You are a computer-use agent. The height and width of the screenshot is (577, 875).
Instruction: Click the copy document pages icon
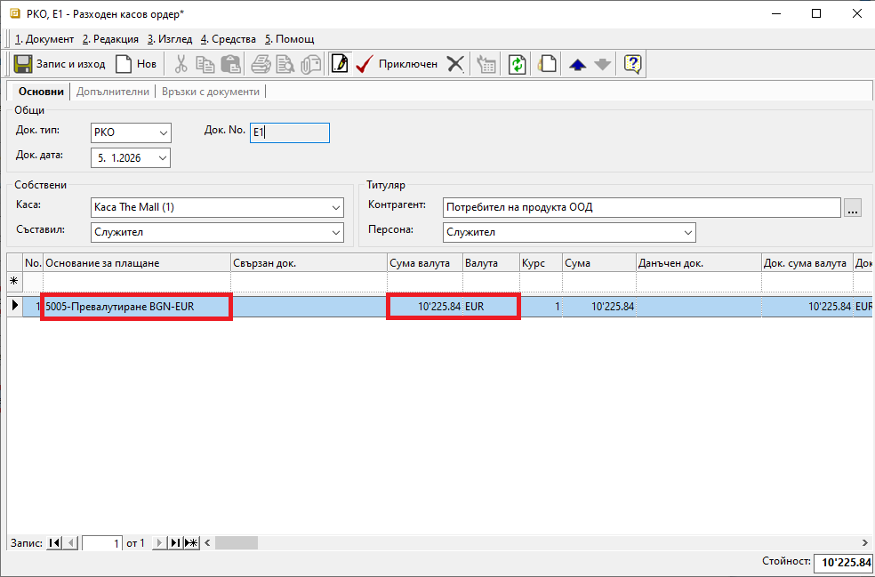[549, 64]
